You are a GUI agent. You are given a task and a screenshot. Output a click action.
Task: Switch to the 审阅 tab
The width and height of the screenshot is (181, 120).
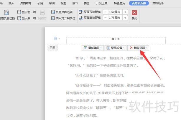52,3
